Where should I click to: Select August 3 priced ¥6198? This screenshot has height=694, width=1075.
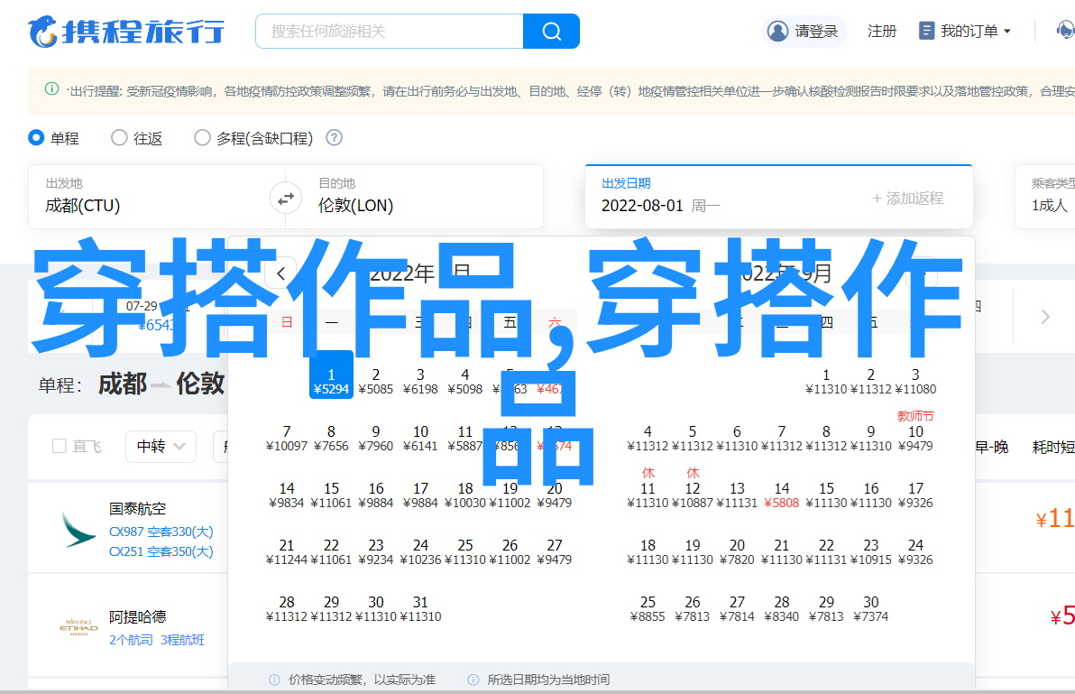pos(420,381)
